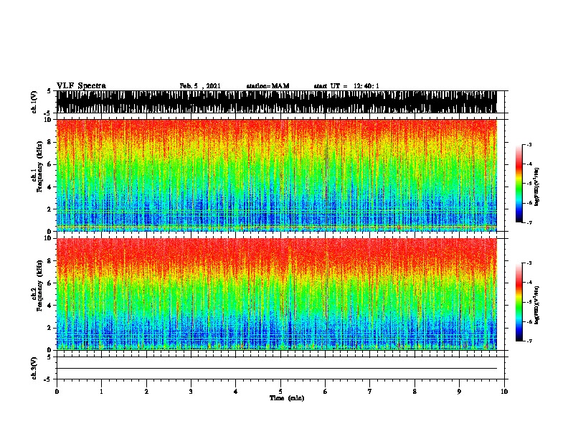Click the "-3" tick on ch.2 colorbar

point(529,263)
